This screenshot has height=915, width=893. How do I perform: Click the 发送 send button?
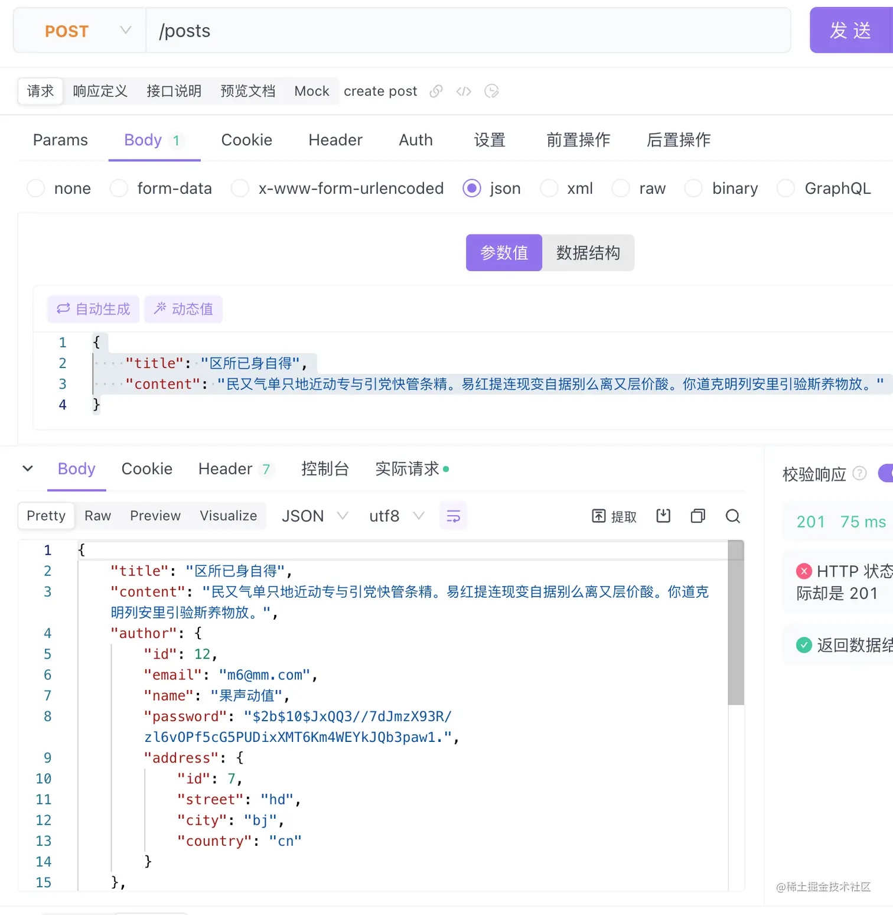coord(851,30)
